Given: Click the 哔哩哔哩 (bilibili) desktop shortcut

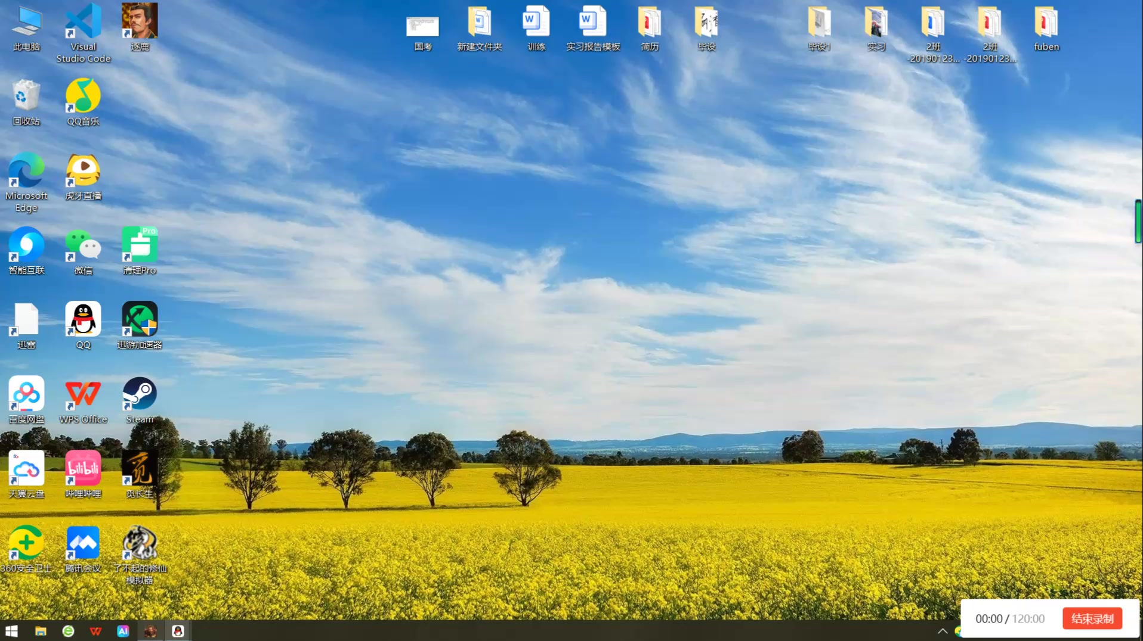Looking at the screenshot, I should [83, 469].
